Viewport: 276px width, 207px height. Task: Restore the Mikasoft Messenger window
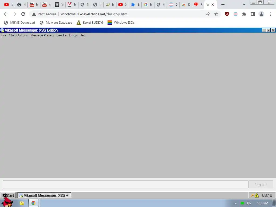pos(268,30)
